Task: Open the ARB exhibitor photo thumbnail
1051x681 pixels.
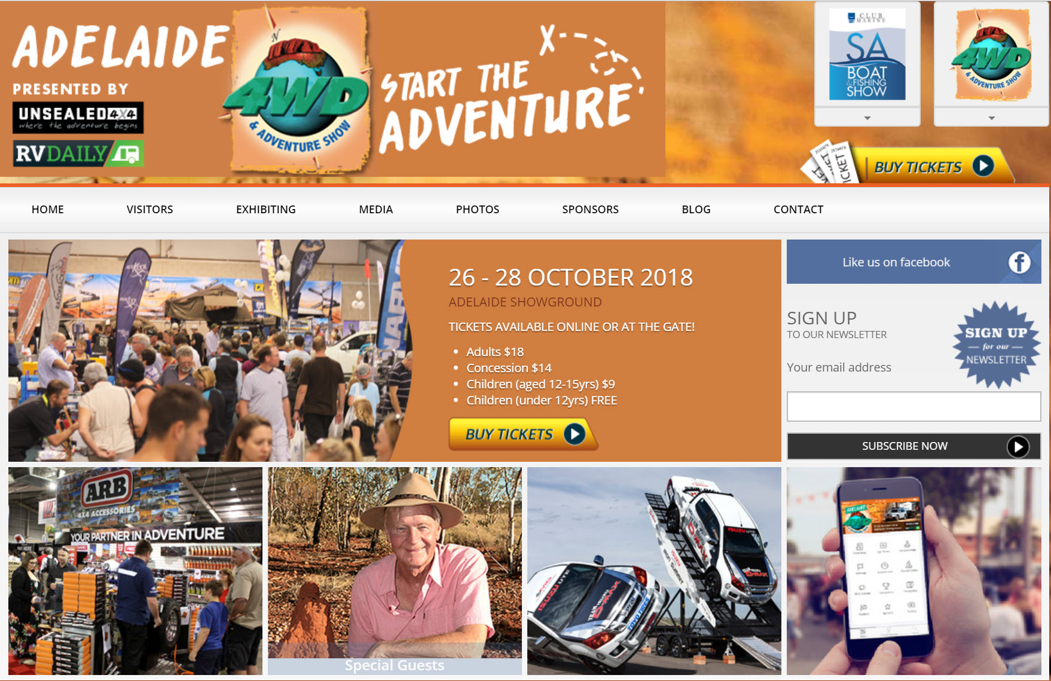Action: tap(135, 571)
